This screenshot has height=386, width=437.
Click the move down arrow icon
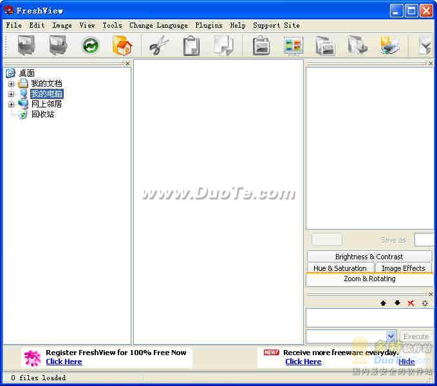(397, 303)
